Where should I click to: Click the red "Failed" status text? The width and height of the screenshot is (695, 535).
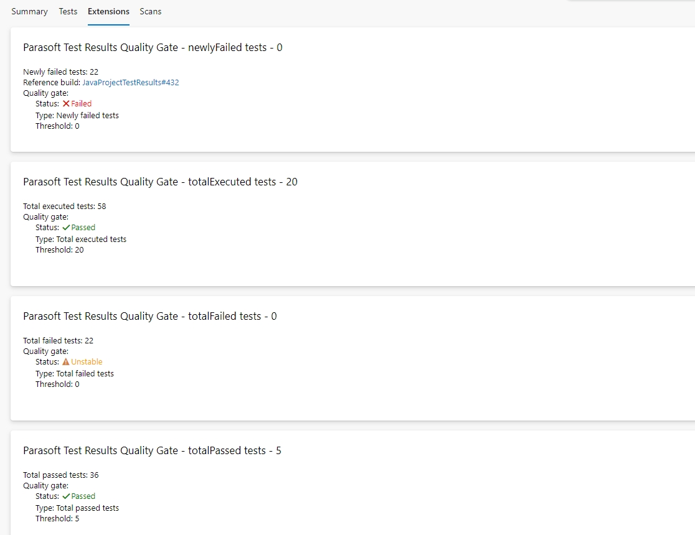click(82, 104)
